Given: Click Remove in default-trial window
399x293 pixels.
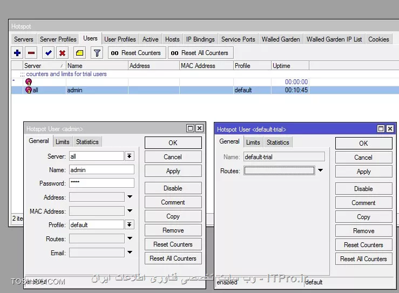Looking at the screenshot, I should (x=363, y=231).
